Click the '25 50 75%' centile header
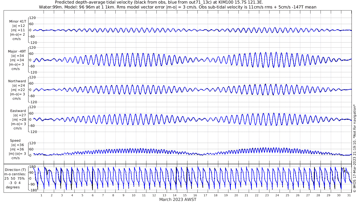 coord(14,178)
